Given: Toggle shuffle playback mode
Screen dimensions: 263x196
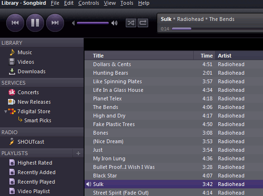Looking at the screenshot, I should (131, 23).
